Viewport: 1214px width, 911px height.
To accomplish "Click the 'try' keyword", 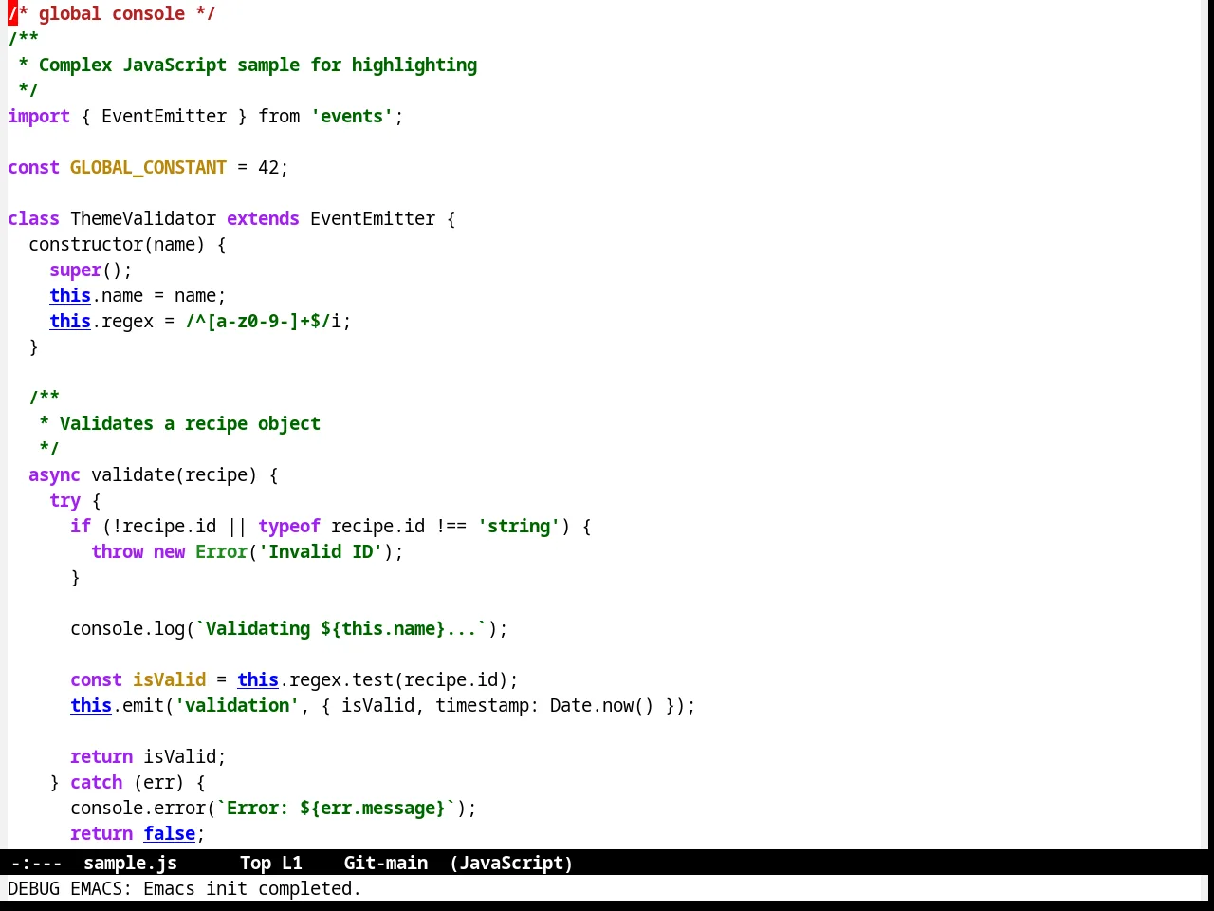I will pyautogui.click(x=64, y=500).
